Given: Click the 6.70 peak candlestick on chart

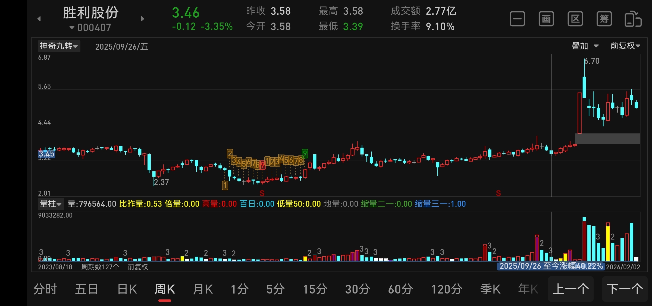Looking at the screenshot, I should [584, 87].
